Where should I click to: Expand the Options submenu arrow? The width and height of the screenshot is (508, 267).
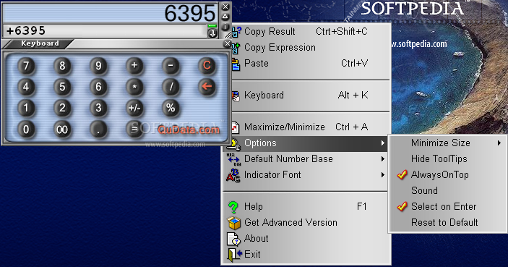pyautogui.click(x=383, y=143)
